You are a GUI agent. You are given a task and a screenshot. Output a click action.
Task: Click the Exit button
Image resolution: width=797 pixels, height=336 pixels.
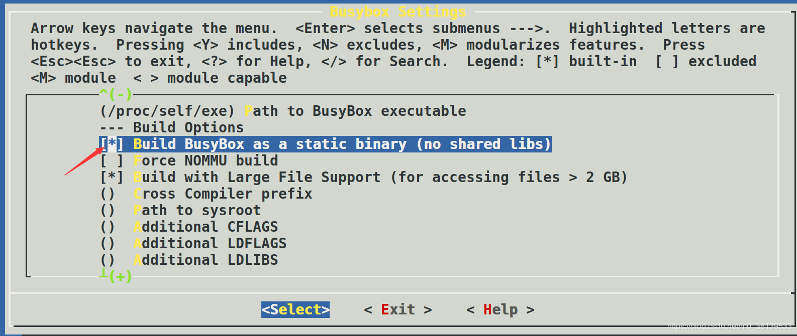[x=398, y=309]
